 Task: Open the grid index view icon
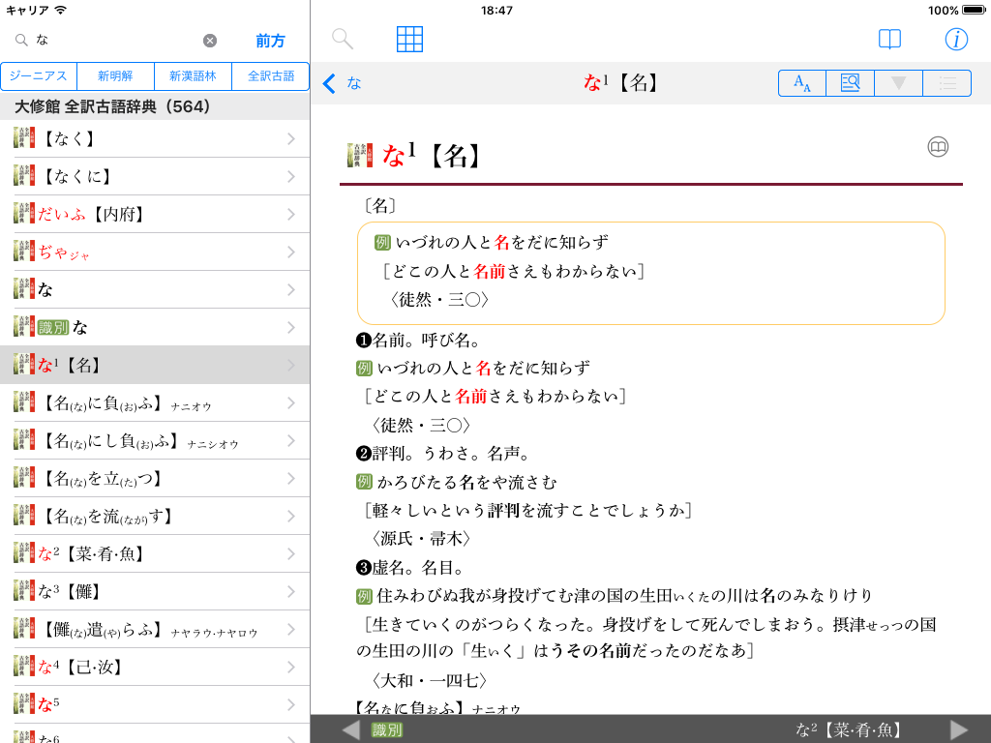pyautogui.click(x=409, y=39)
